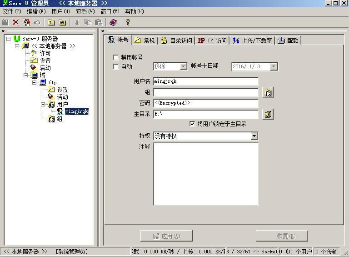Screen dimensions: 349x257
Task: Collapse the 域 tree branch
Action: (x=25, y=75)
